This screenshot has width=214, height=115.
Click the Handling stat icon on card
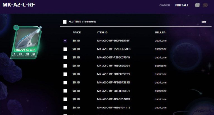coord(33,55)
